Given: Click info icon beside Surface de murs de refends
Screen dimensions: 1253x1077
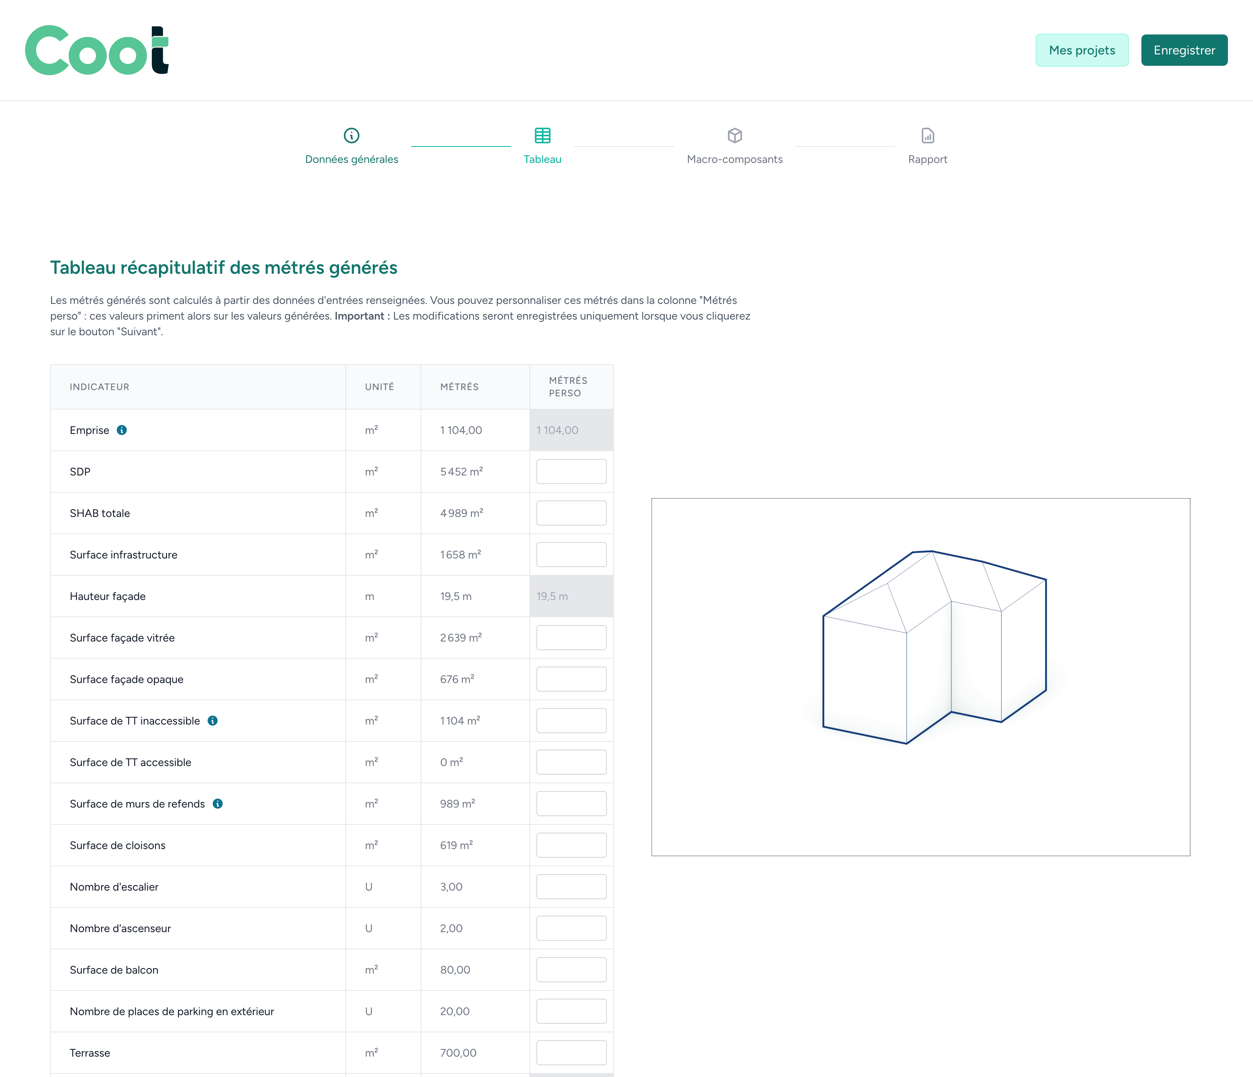Looking at the screenshot, I should coord(218,804).
